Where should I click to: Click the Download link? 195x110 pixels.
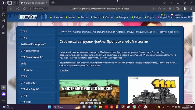[64, 71]
